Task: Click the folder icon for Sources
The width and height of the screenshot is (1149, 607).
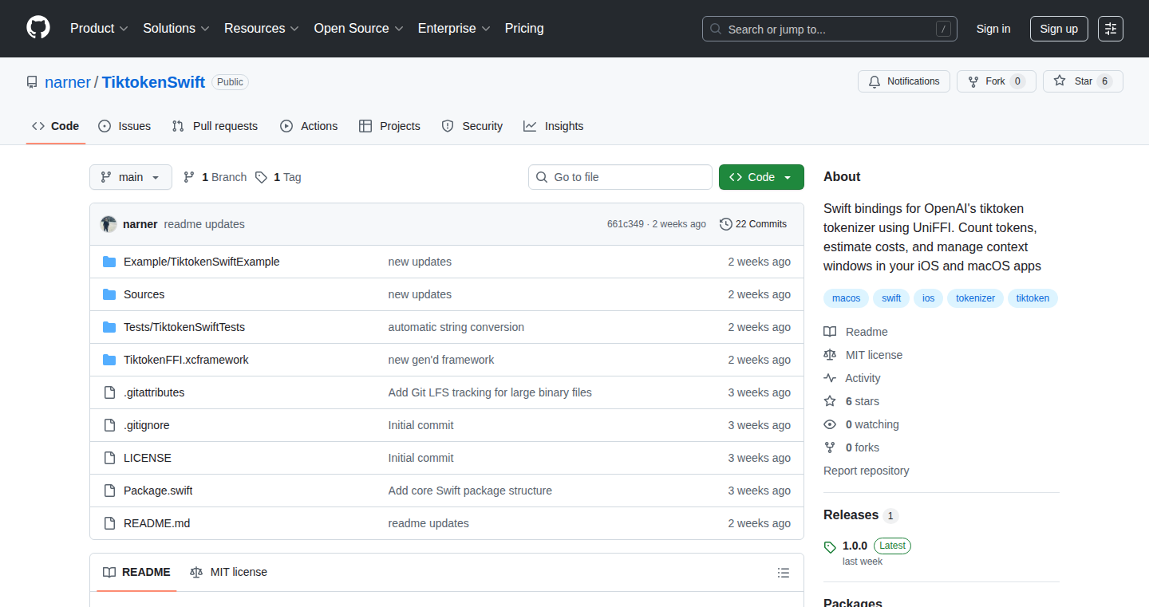Action: 109,294
